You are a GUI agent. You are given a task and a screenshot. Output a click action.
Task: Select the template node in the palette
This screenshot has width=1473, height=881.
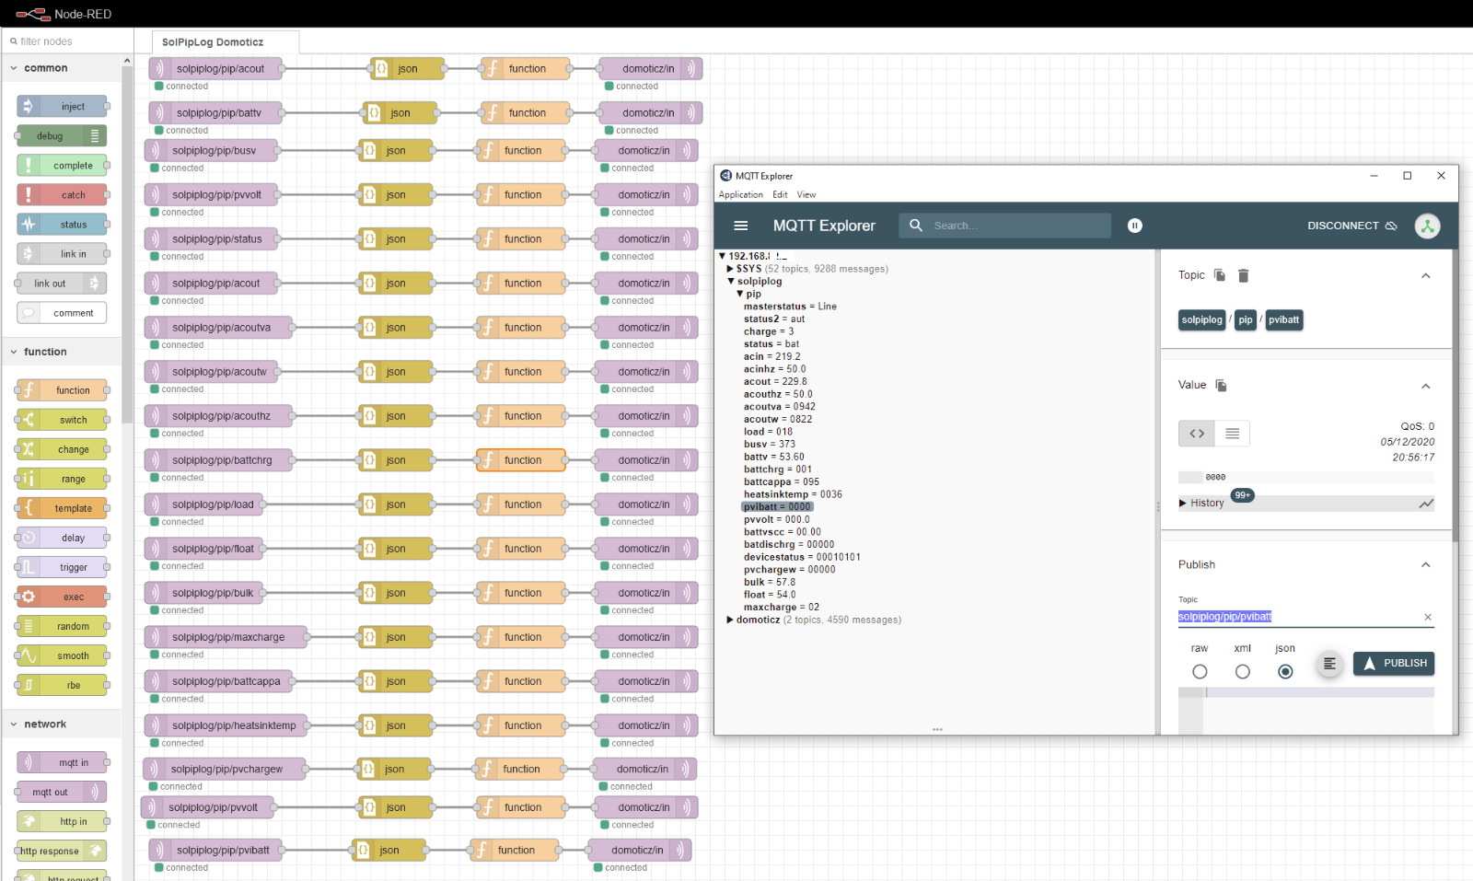(x=62, y=508)
